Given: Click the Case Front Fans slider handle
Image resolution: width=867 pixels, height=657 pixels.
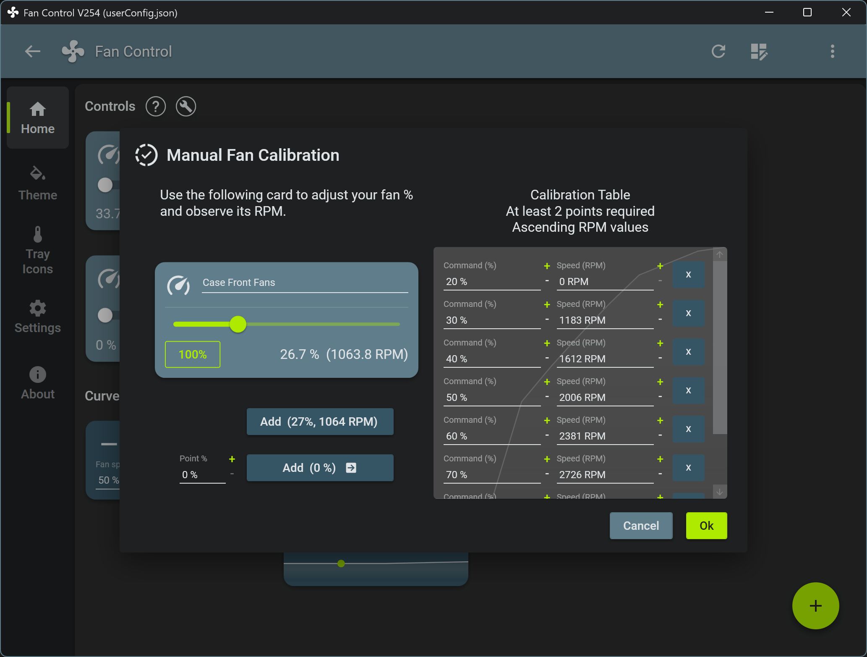Looking at the screenshot, I should [238, 324].
